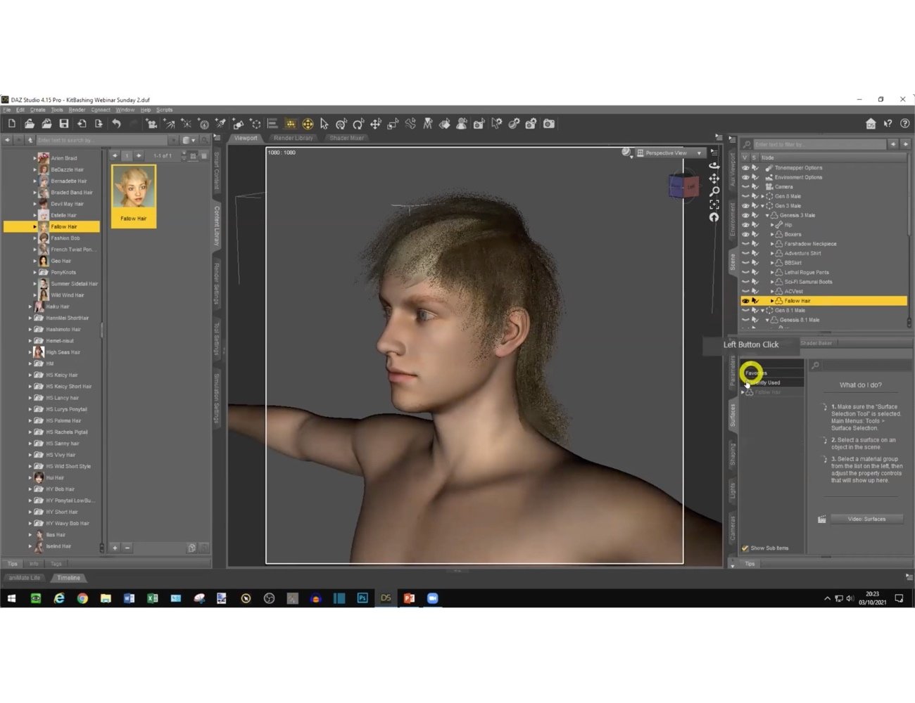
Task: Select Wild Wind Hair in content list
Action: point(67,295)
